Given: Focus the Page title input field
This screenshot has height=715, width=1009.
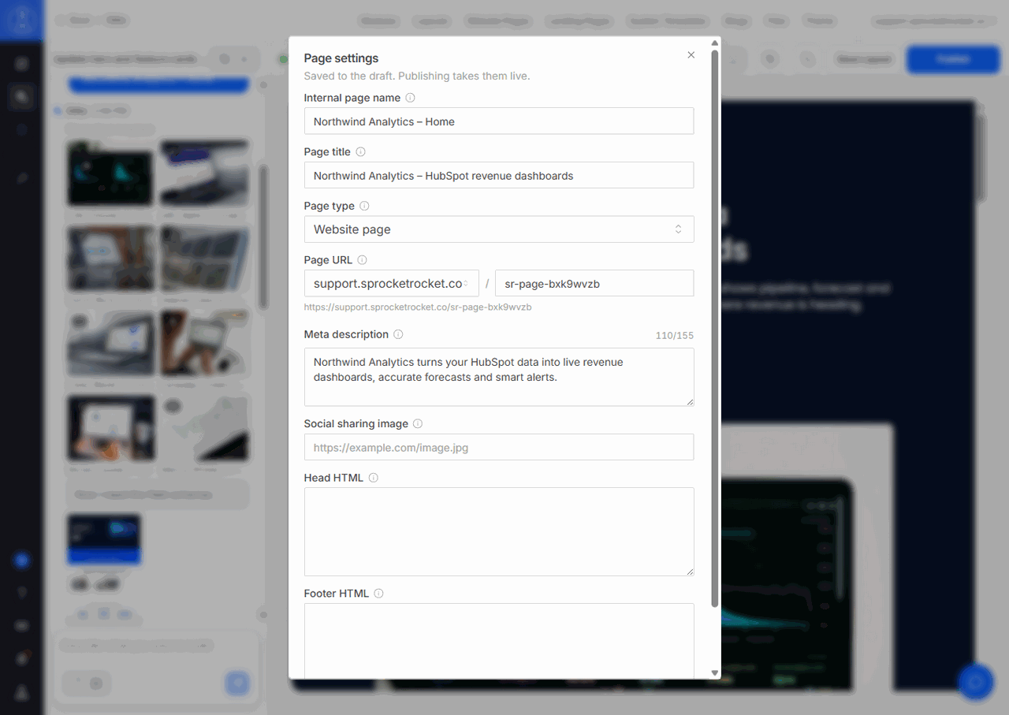Looking at the screenshot, I should click(x=499, y=176).
